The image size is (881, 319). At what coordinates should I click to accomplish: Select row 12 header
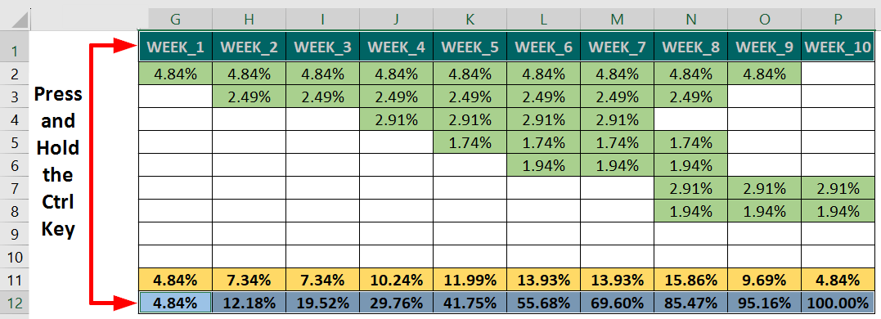(x=16, y=303)
